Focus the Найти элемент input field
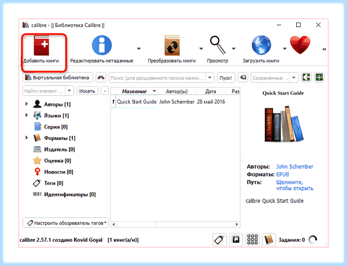Viewport: 347px width, 266px height. point(44,91)
